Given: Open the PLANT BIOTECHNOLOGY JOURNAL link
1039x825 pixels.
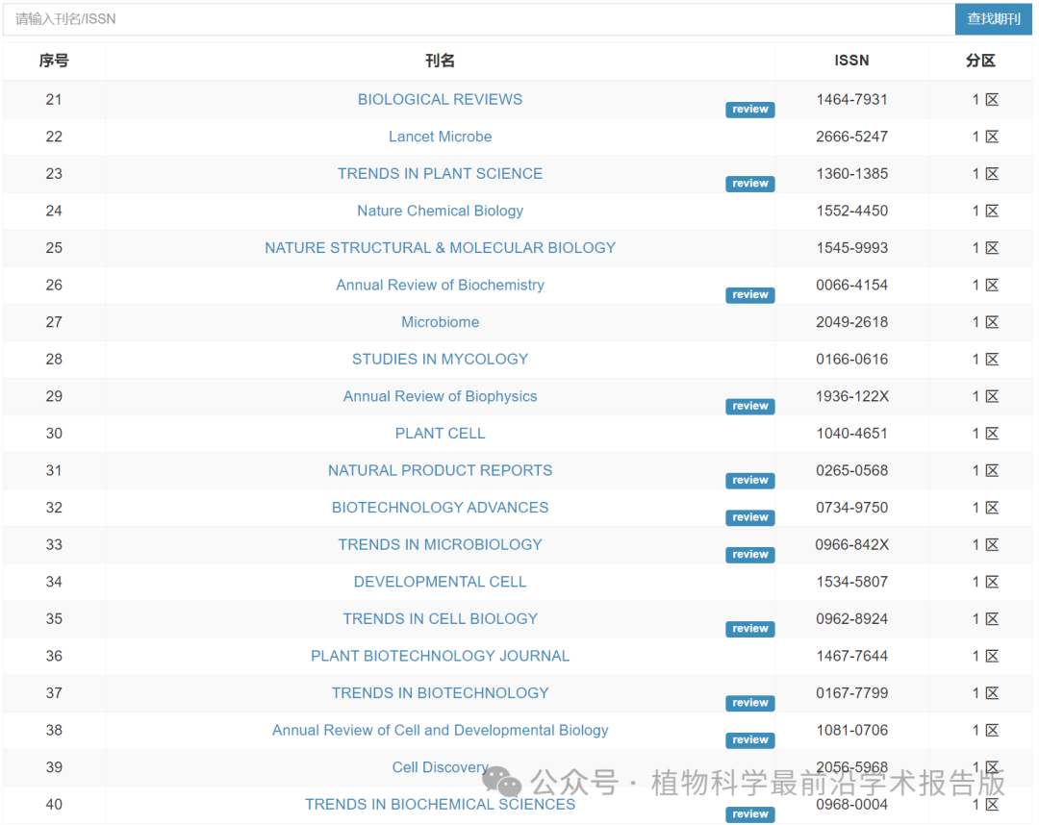Looking at the screenshot, I should (440, 656).
